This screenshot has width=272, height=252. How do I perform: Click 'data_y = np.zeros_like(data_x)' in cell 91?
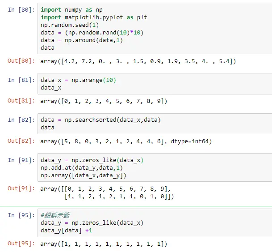[x=92, y=160]
